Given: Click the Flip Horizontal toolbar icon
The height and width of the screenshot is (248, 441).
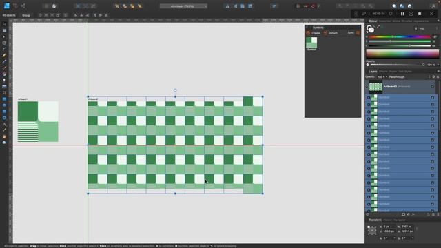Looking at the screenshot, I should pos(227,6).
